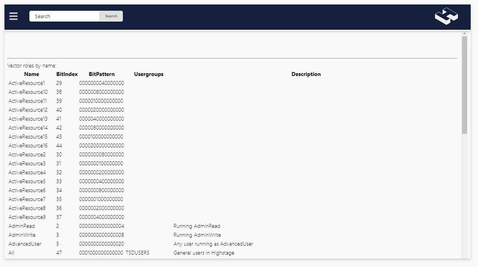
Task: Select the ActiveResource8 name cell
Action: pos(27,208)
